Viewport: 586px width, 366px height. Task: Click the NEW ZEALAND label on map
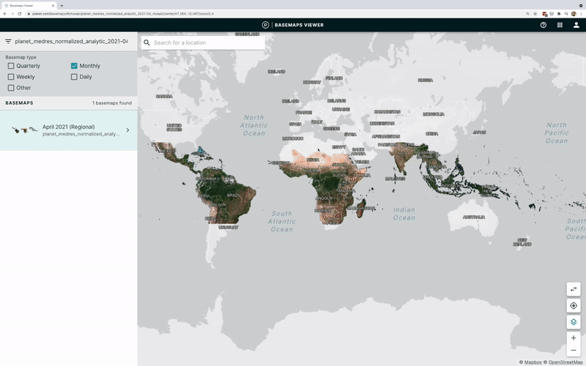[522, 242]
